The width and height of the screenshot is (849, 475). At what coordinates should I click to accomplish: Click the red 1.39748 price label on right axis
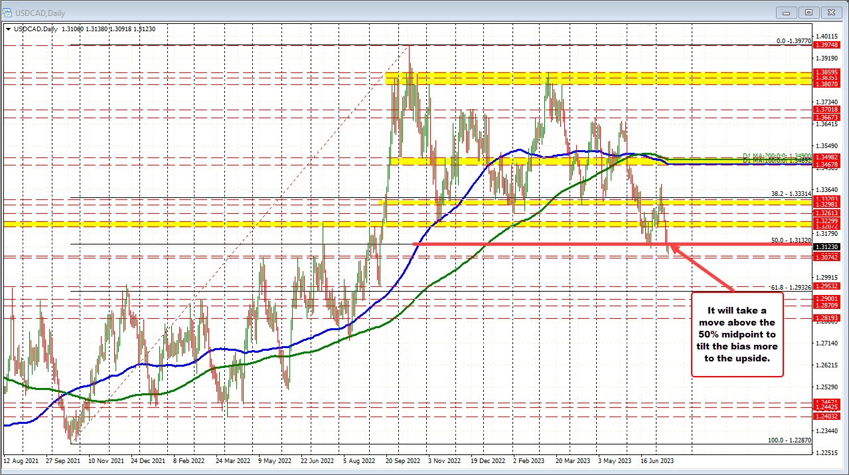point(826,45)
